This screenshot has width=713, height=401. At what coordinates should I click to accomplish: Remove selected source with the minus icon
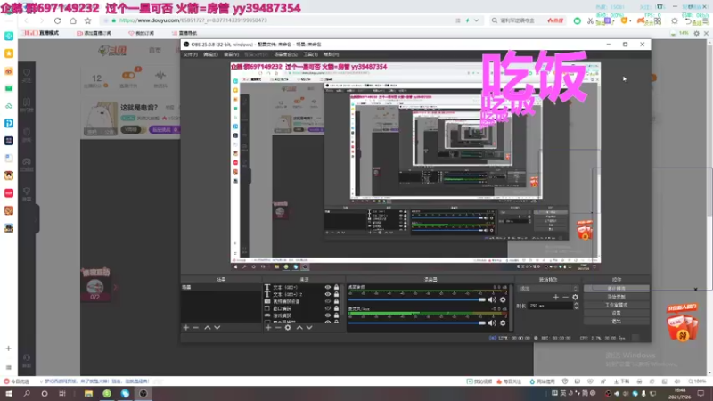click(278, 327)
